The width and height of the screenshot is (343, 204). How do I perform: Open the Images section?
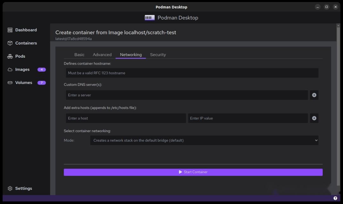point(22,69)
